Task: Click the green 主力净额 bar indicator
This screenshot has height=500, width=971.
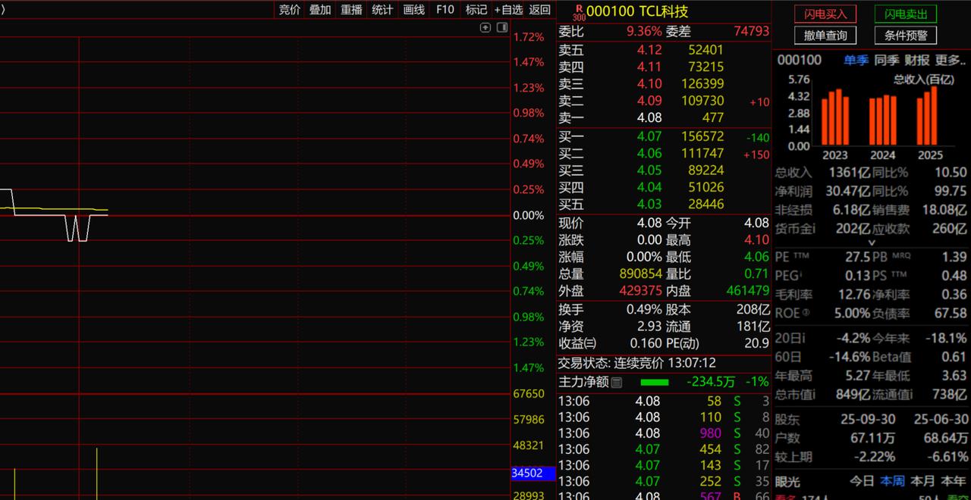Action: [655, 382]
